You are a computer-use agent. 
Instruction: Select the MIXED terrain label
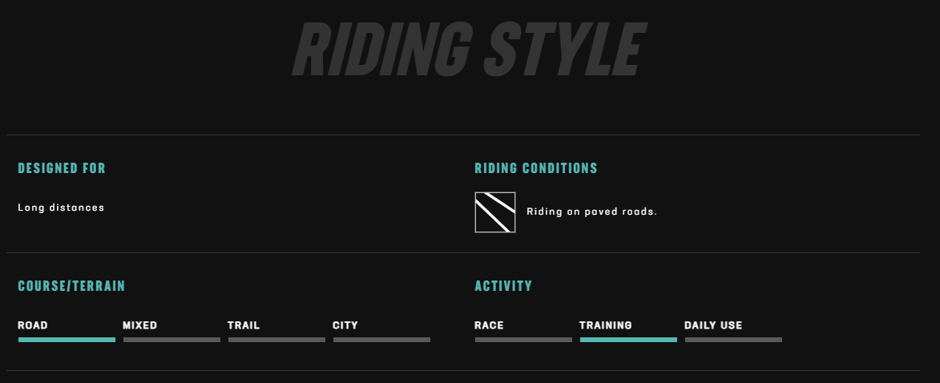139,325
